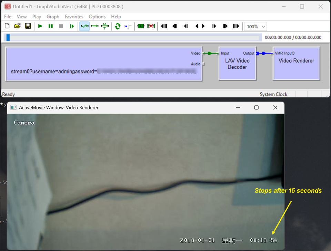Open a graph file with the folder icon
Viewport: 331px width, 251px height.
point(17,26)
